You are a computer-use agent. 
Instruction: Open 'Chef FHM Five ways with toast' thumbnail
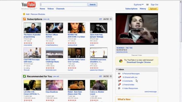pyautogui.click(x=32, y=53)
